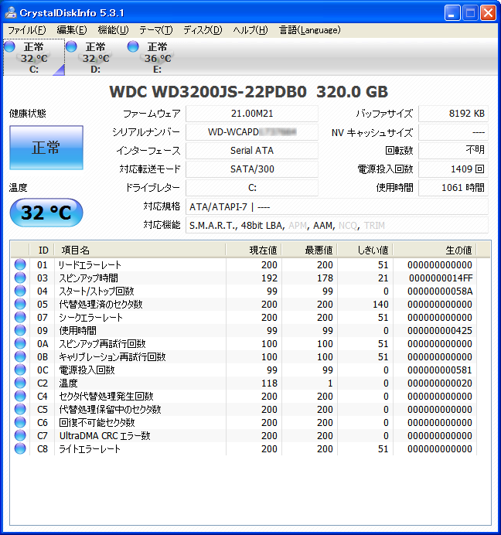Open the 編集(E) menu
This screenshot has height=535, width=501.
tap(72, 30)
